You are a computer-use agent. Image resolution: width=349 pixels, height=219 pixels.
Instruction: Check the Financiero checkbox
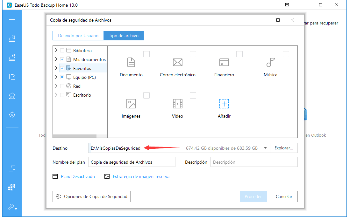pos(239,54)
